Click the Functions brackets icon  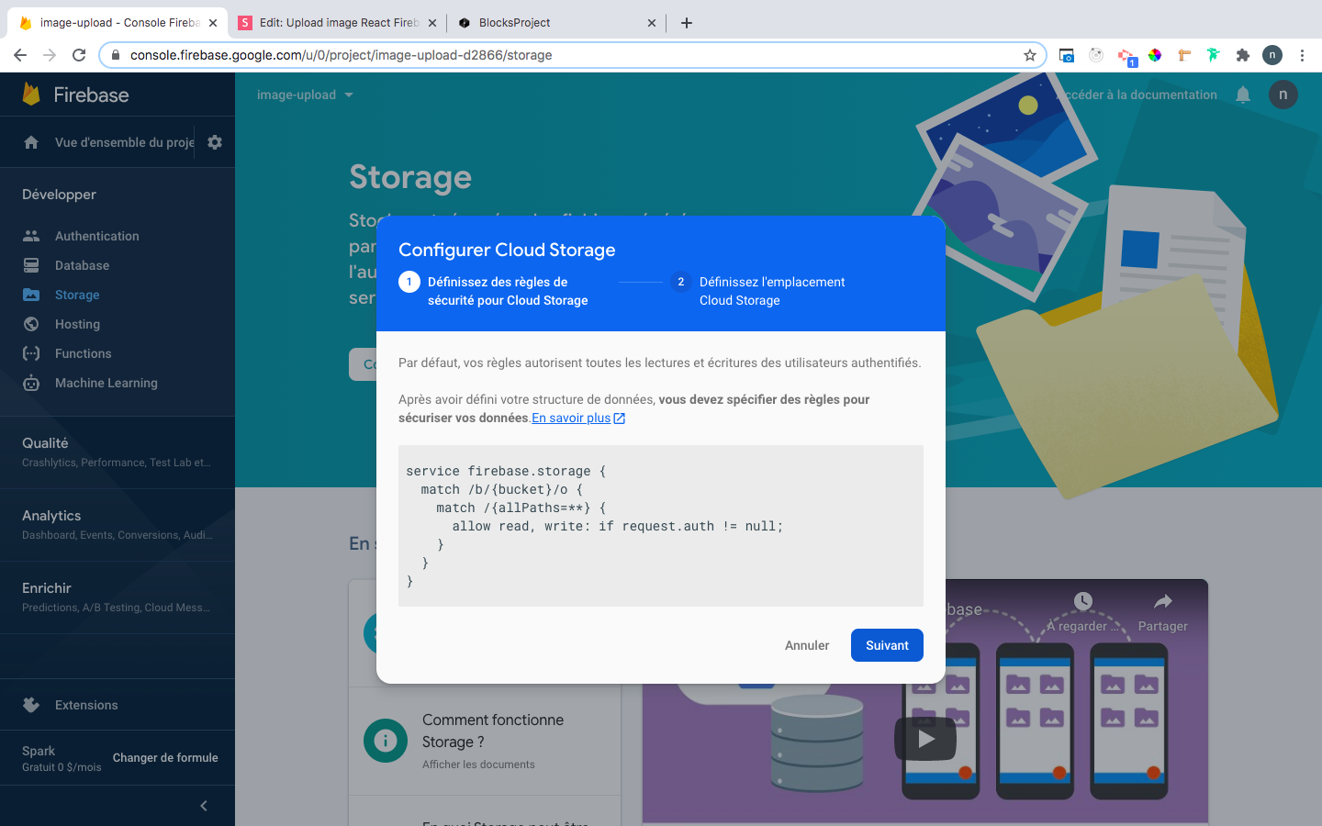coord(31,353)
